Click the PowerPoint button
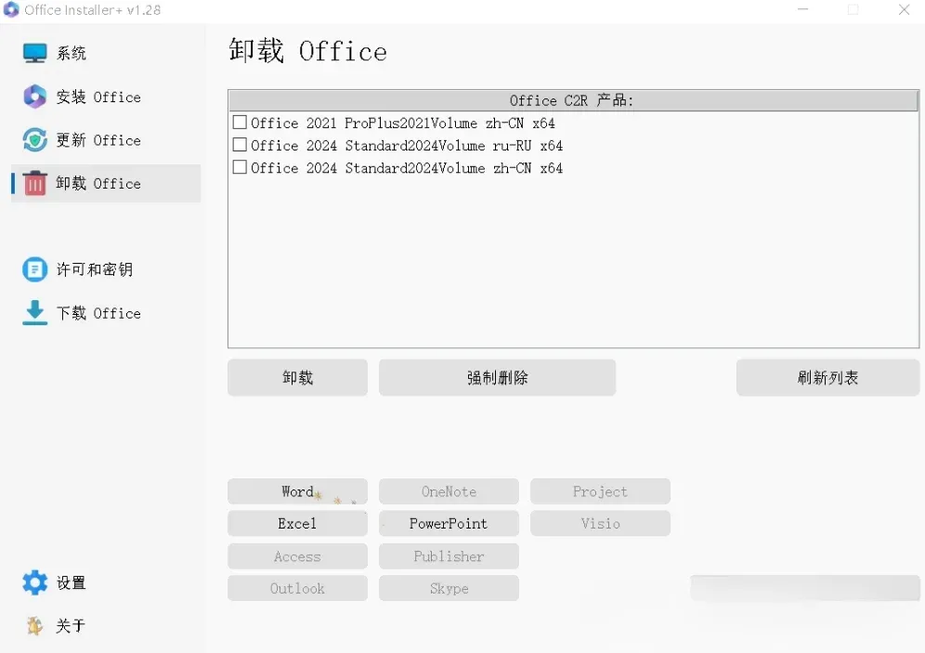 point(449,523)
